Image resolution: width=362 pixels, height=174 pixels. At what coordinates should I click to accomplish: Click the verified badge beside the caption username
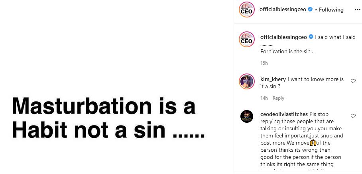(x=310, y=37)
